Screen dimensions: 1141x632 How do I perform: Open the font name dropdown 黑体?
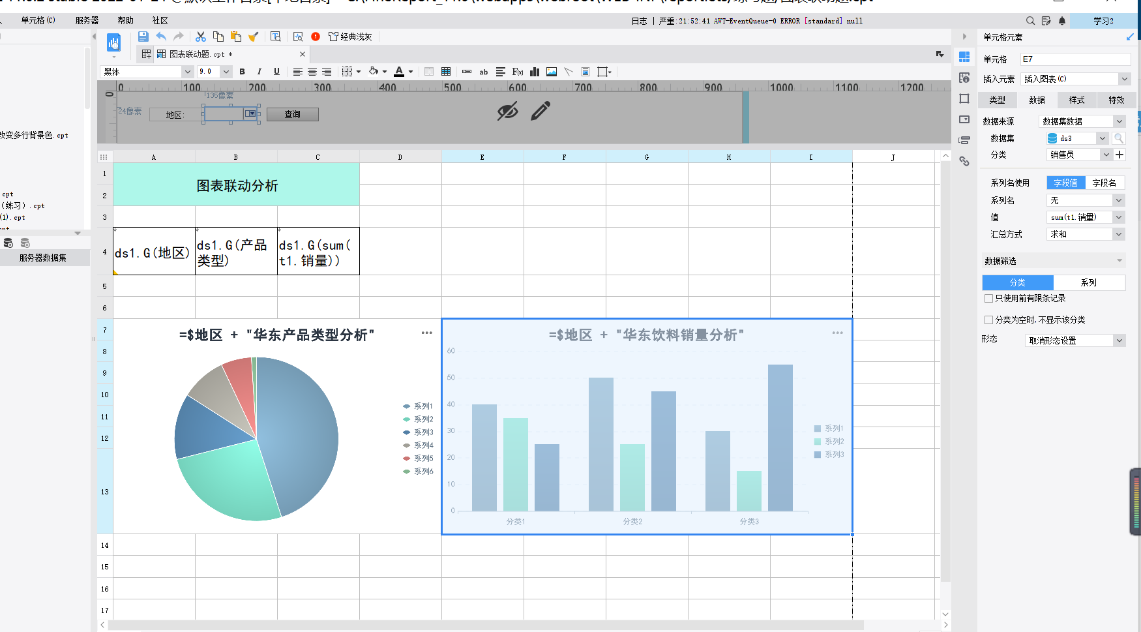coord(188,72)
